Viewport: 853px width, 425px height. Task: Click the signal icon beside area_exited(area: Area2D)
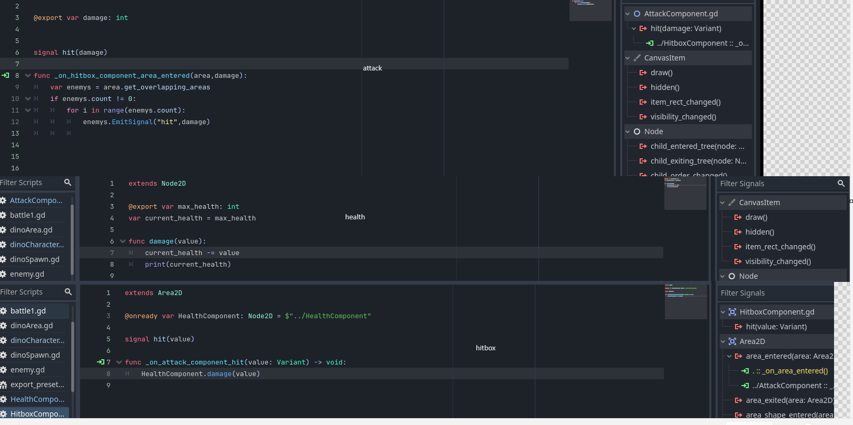pos(739,400)
